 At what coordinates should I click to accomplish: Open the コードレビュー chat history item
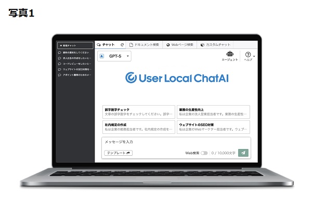(74, 64)
